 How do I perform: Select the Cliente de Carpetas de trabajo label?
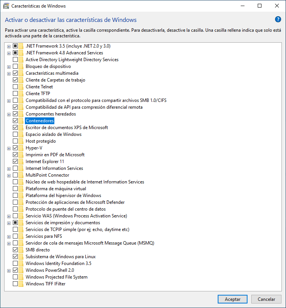pyautogui.click(x=55, y=80)
